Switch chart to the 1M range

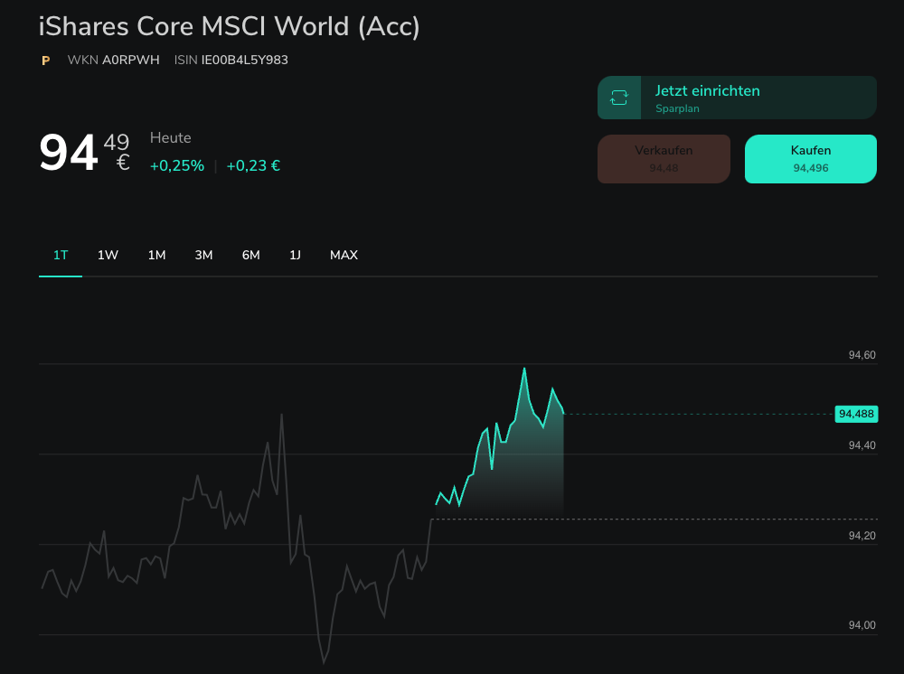click(156, 256)
